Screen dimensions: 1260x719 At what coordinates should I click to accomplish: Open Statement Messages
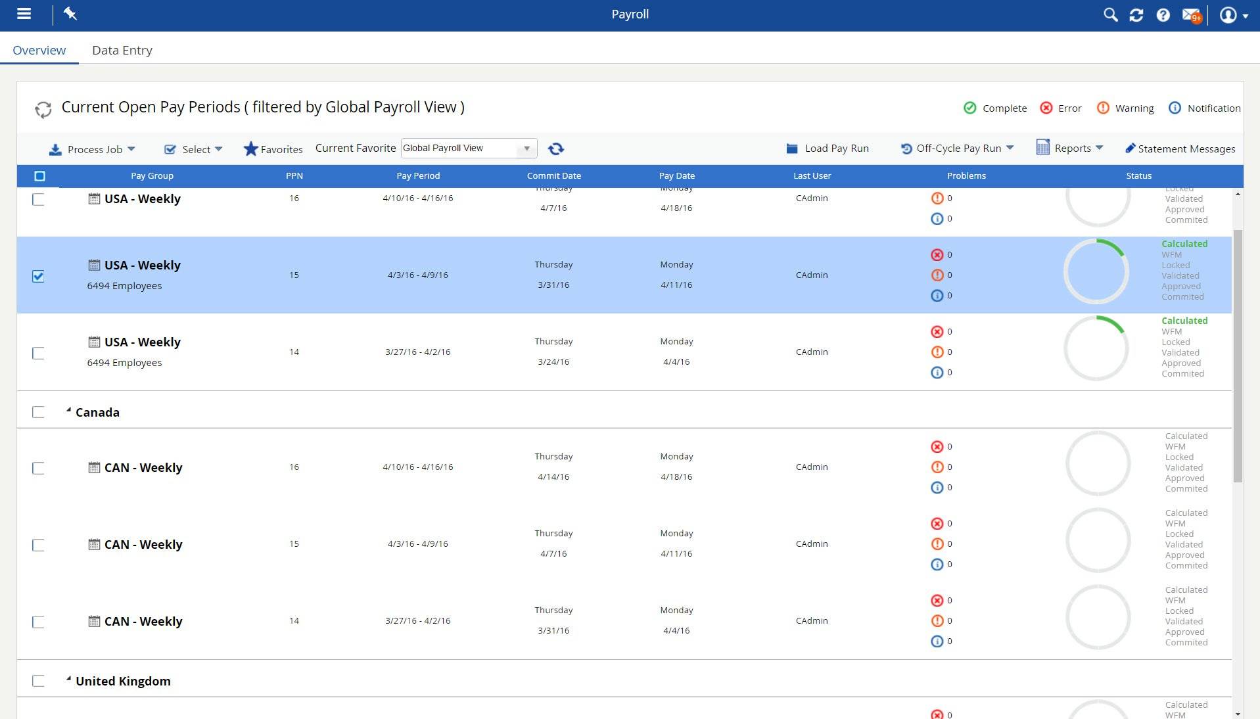1180,149
